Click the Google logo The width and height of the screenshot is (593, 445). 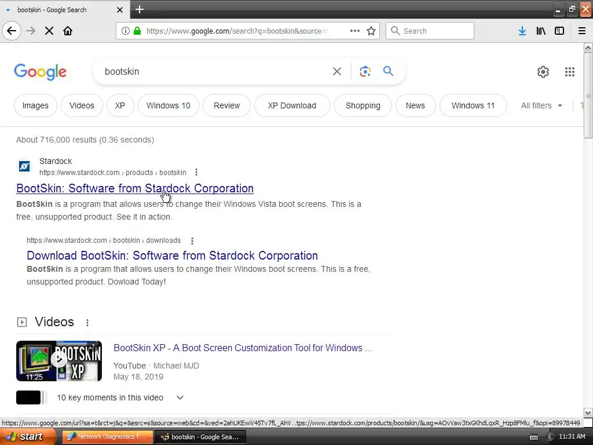click(x=40, y=72)
